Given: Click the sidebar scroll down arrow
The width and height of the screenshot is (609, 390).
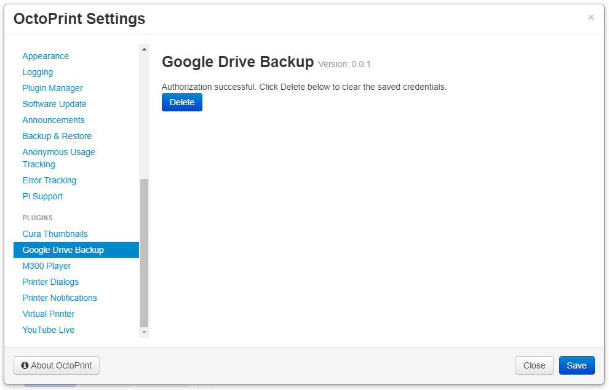Looking at the screenshot, I should (x=144, y=332).
